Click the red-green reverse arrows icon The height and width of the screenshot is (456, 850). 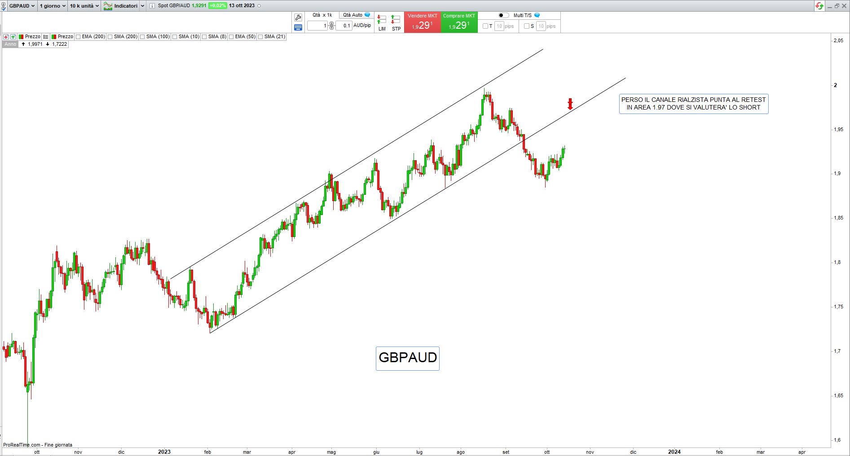tap(819, 6)
